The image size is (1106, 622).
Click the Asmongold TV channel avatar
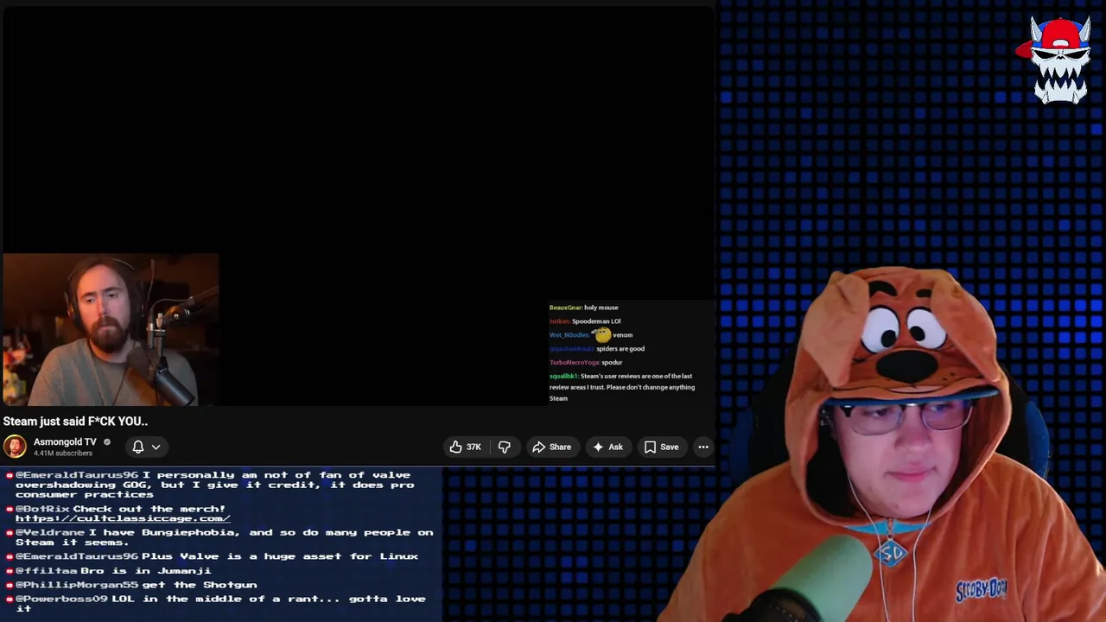tap(15, 447)
